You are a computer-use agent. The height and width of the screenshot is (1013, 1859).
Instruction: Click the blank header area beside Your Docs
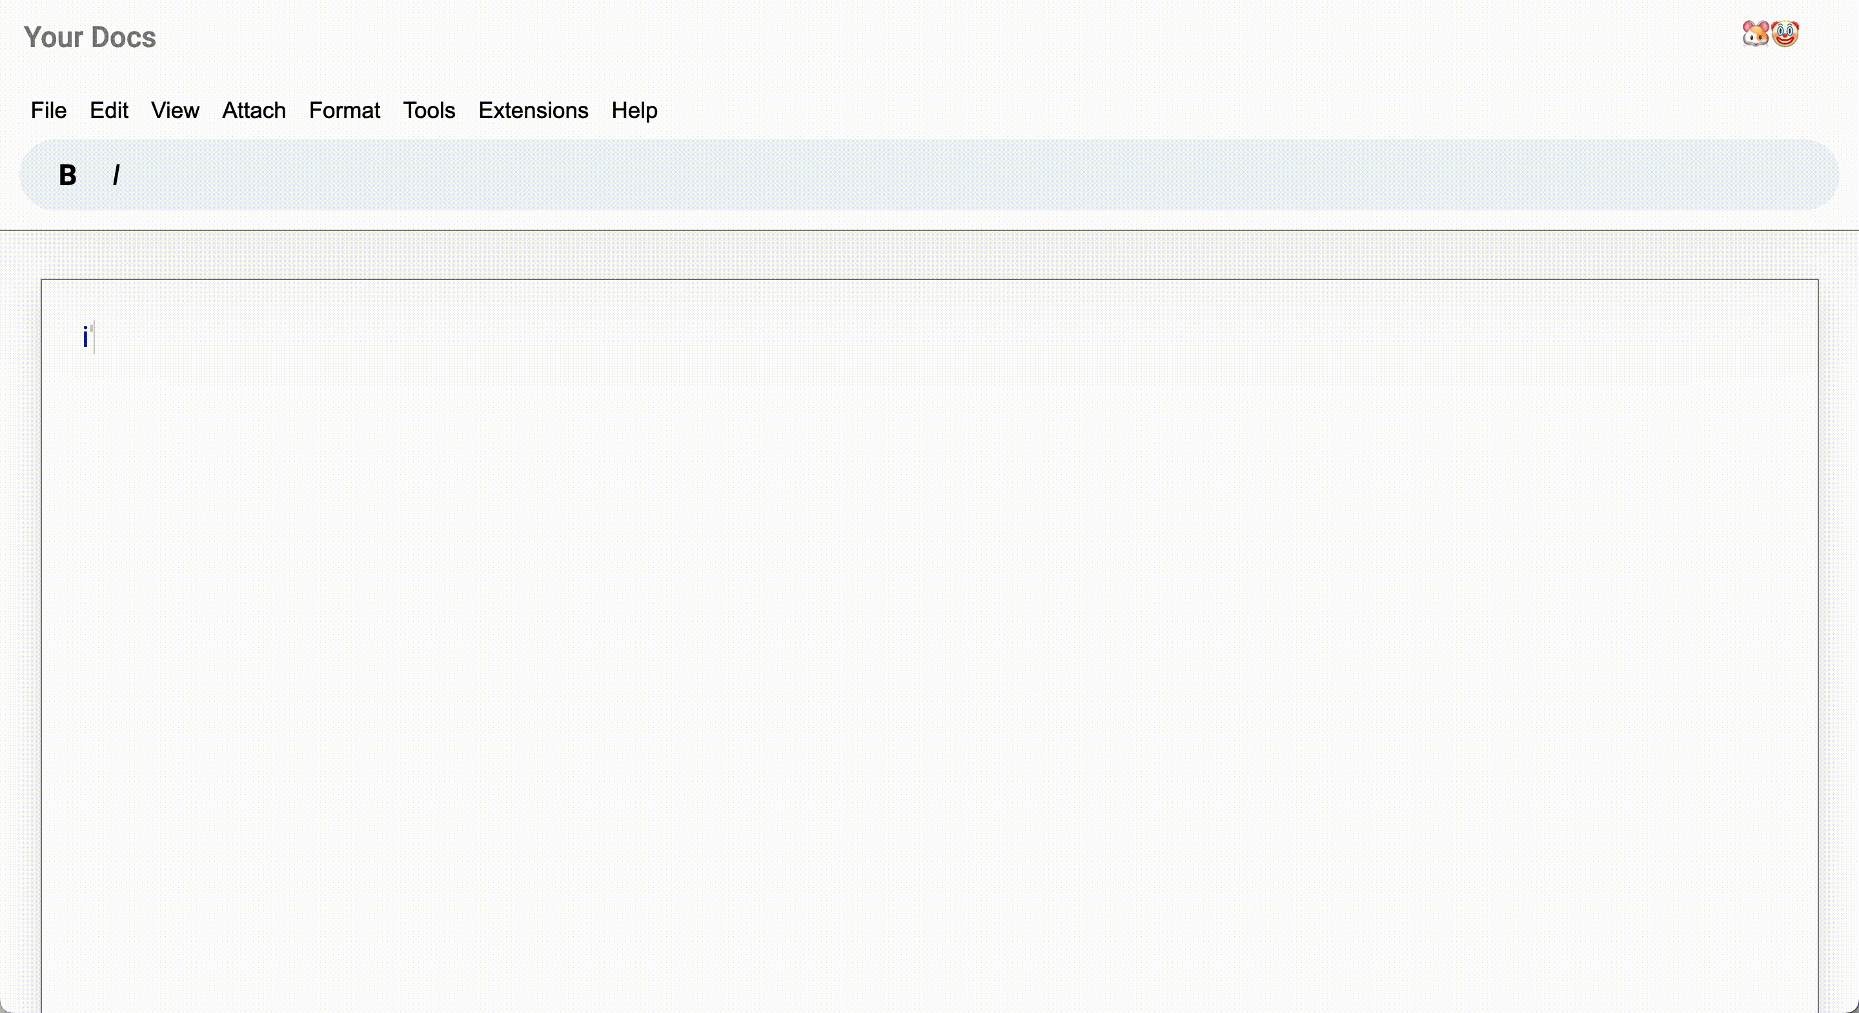pyautogui.click(x=866, y=37)
